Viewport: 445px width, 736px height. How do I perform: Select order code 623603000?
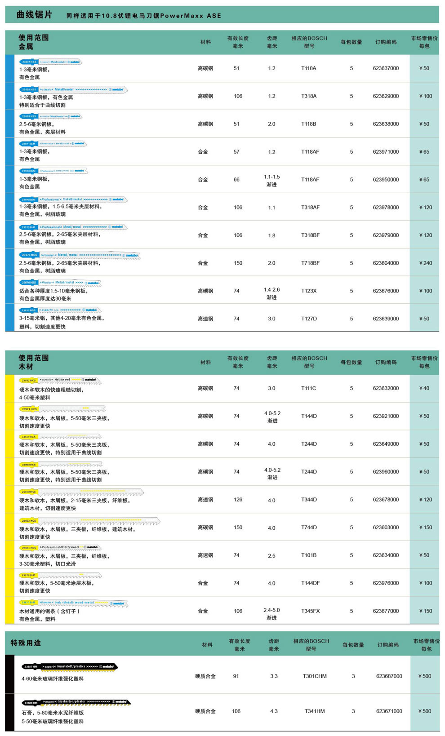tap(386, 528)
